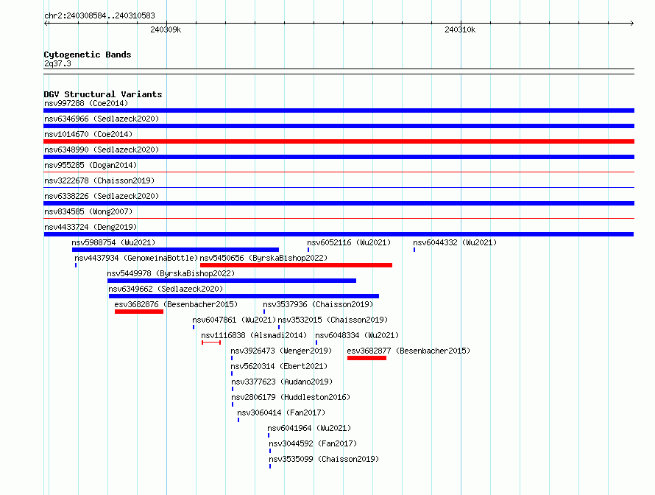Screen dimensions: 655x495
Task: Click the thin red line of nsv834585 (Wong2007)
Action: pos(339,218)
